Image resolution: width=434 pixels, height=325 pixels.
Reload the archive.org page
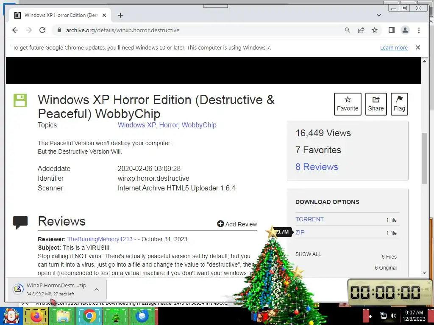click(x=42, y=30)
